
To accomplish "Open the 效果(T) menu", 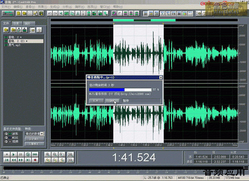I will point(42,7).
